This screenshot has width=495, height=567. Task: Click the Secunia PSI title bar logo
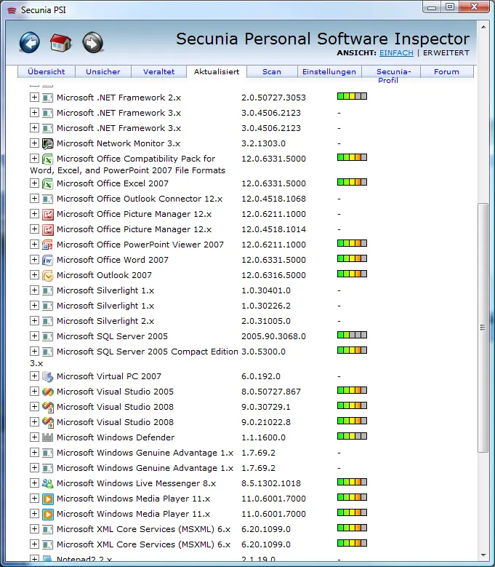(12, 9)
